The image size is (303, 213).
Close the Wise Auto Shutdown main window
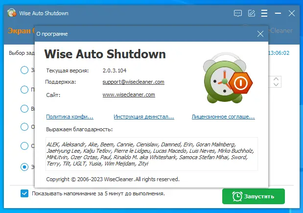[292, 13]
